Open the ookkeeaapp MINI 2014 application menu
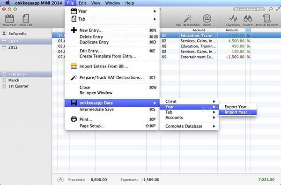This screenshot has width=281, height=185. coord(38,3)
